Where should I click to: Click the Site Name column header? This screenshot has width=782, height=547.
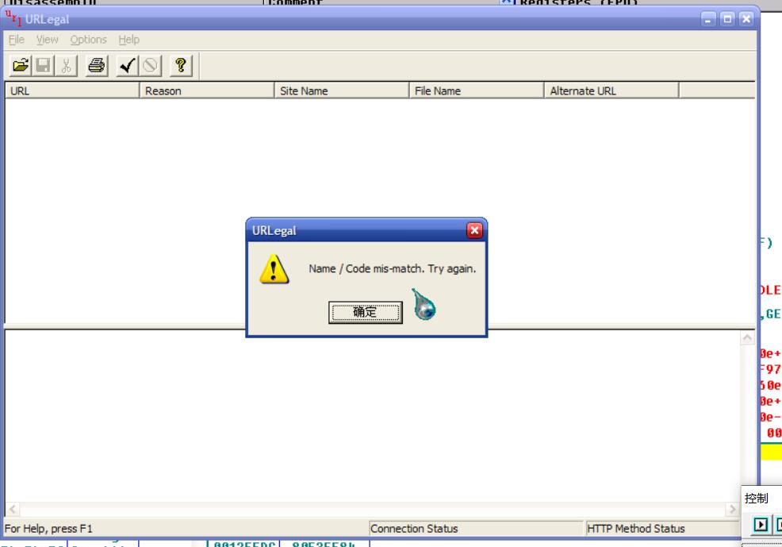tap(341, 91)
